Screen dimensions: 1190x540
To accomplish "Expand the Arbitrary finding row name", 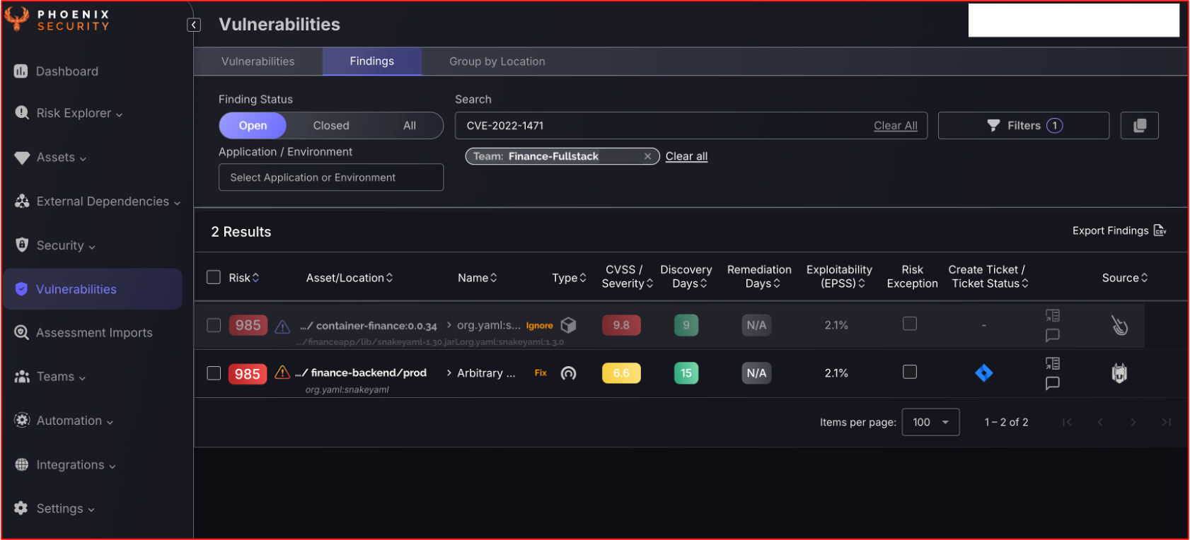I will coord(449,373).
